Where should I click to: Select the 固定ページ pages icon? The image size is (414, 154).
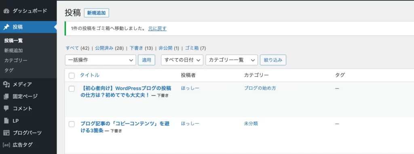pyautogui.click(x=6, y=96)
